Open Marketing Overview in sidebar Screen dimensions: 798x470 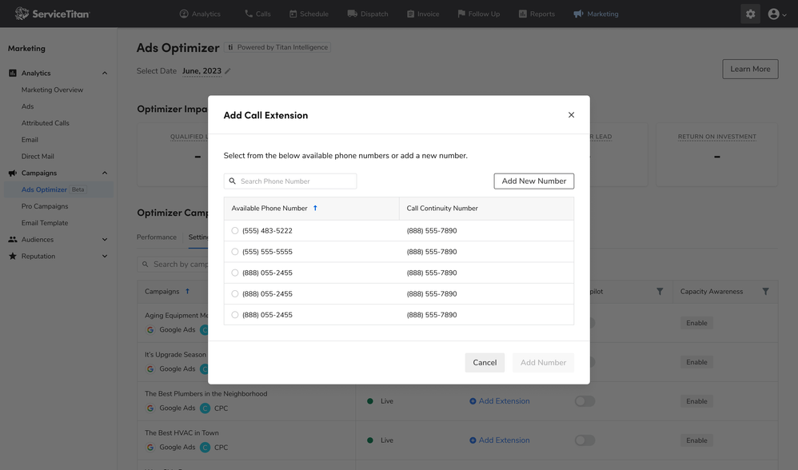coord(52,90)
